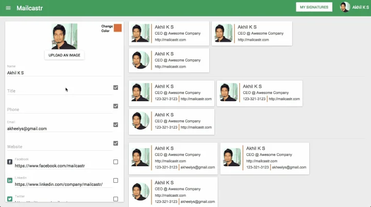Uncheck the Title checkbox
This screenshot has height=207, width=371.
coord(116,87)
